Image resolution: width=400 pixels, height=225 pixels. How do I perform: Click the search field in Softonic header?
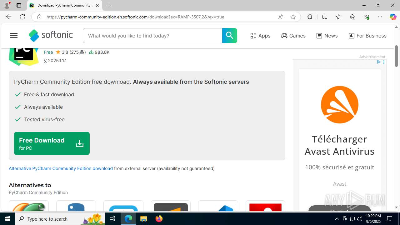pyautogui.click(x=152, y=36)
